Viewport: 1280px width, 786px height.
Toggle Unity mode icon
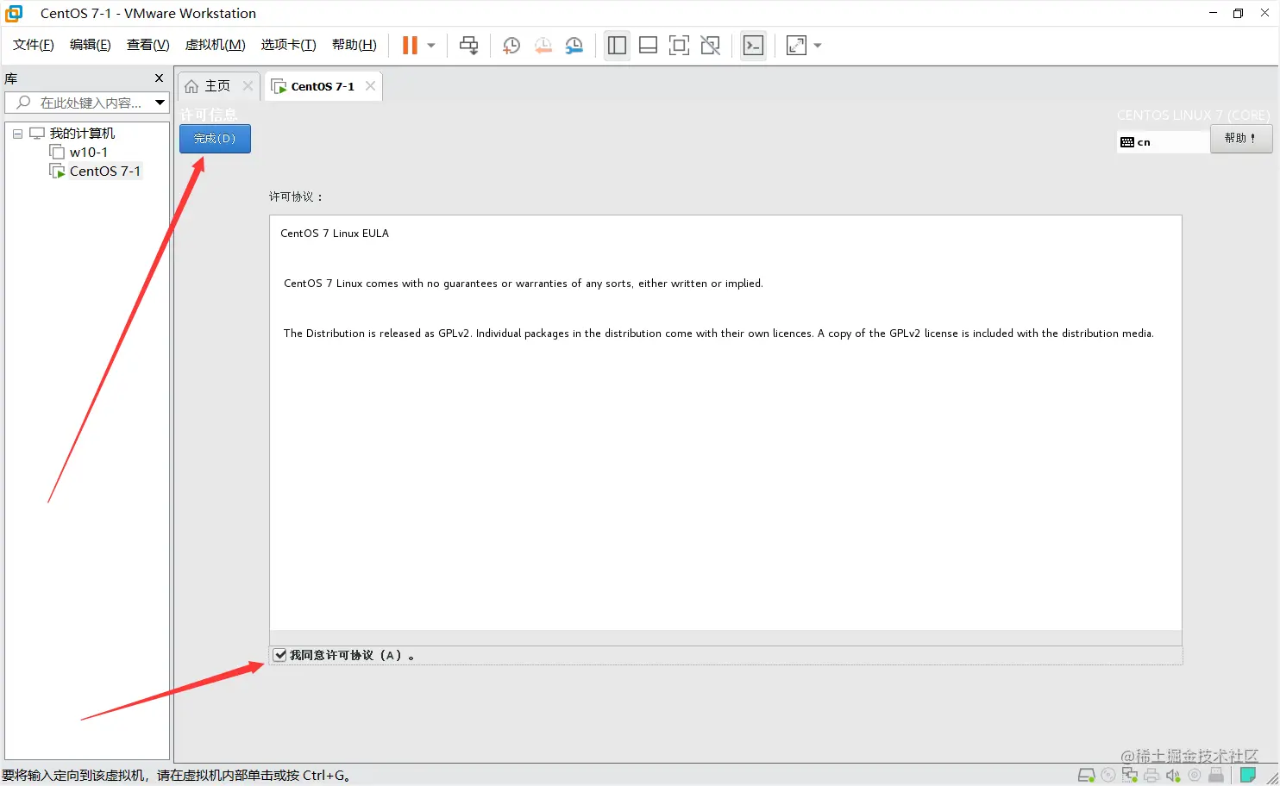coord(710,46)
